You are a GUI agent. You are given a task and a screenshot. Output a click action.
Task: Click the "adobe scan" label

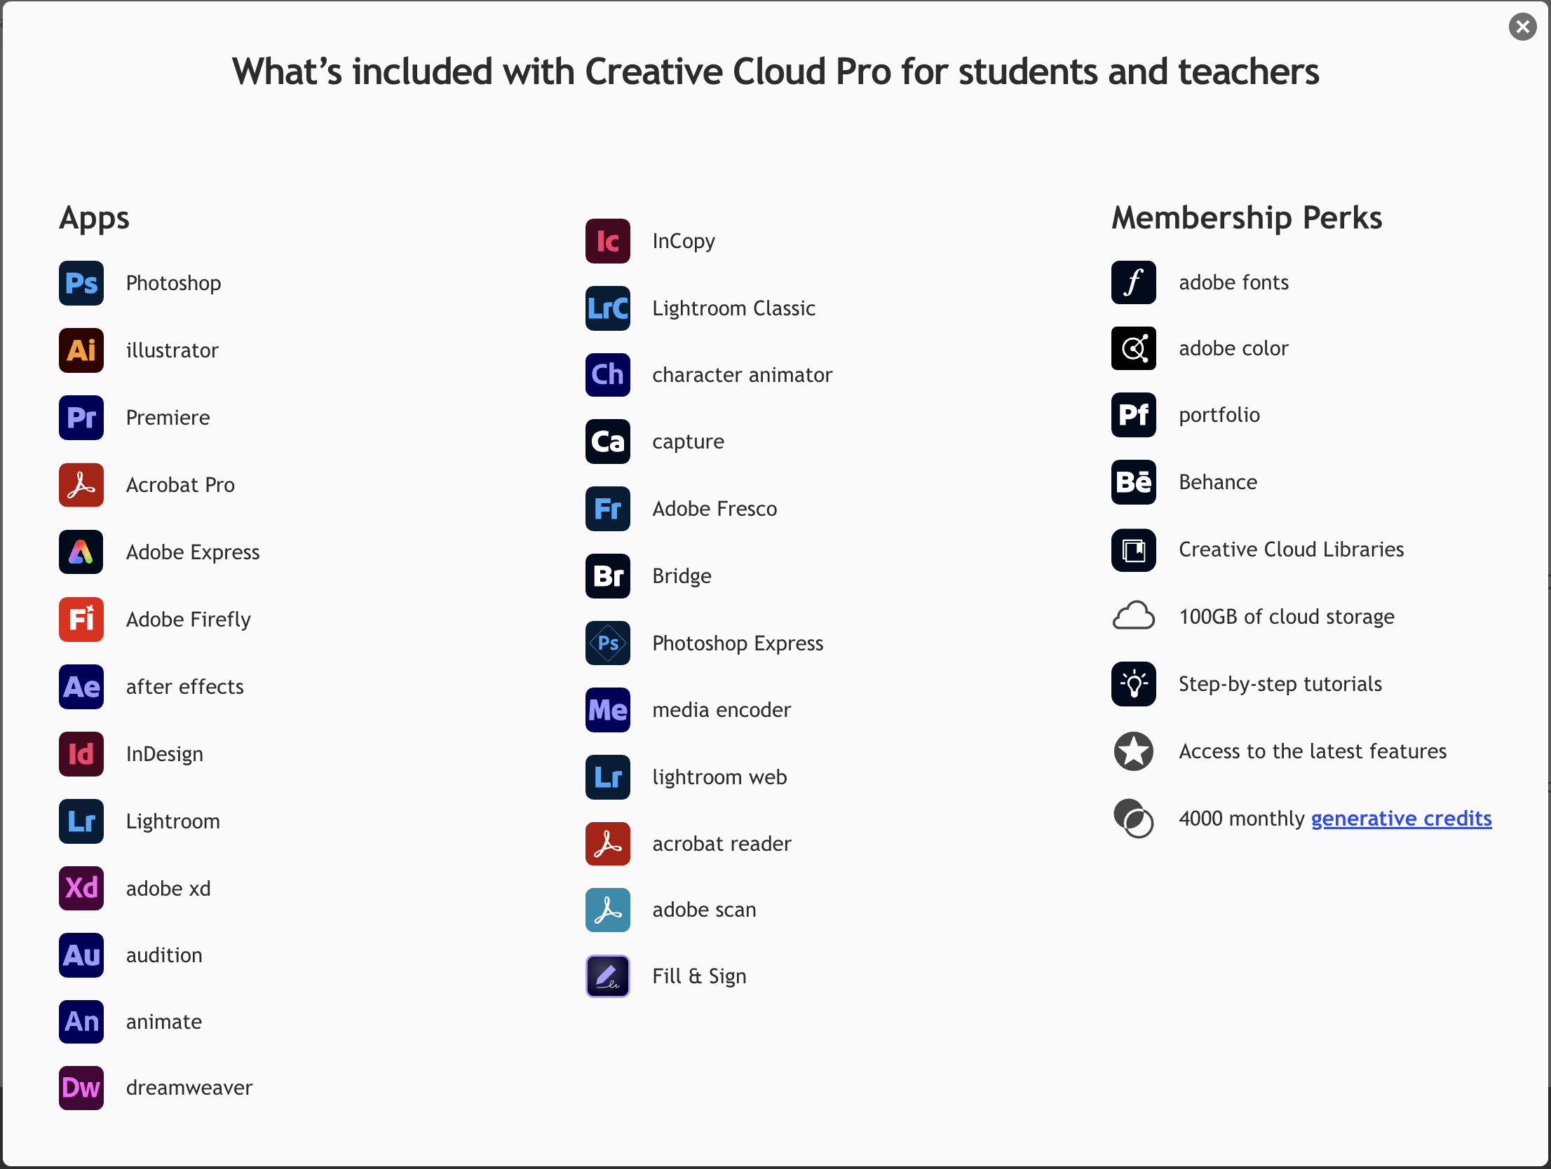point(704,910)
